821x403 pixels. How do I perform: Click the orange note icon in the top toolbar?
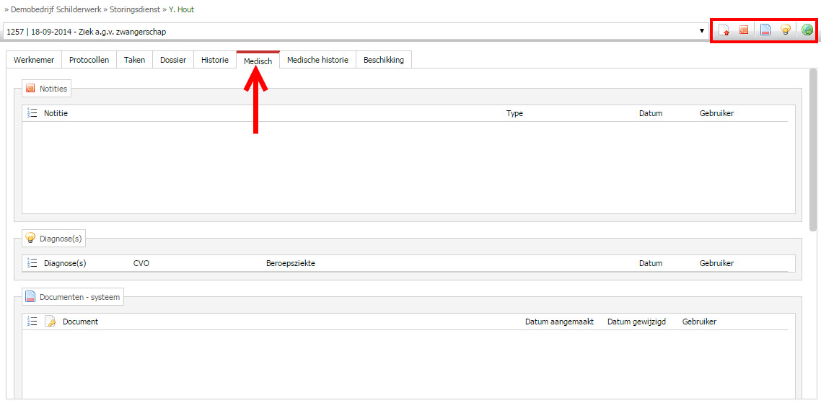pyautogui.click(x=743, y=30)
